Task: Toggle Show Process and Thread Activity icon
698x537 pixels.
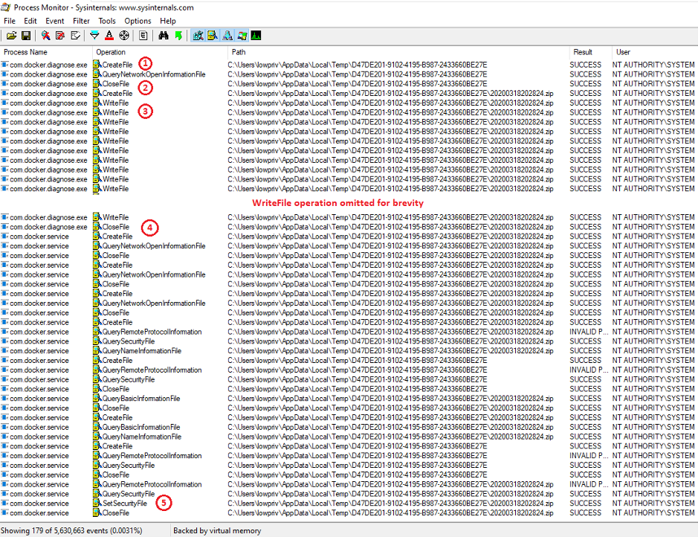Action: click(x=242, y=36)
